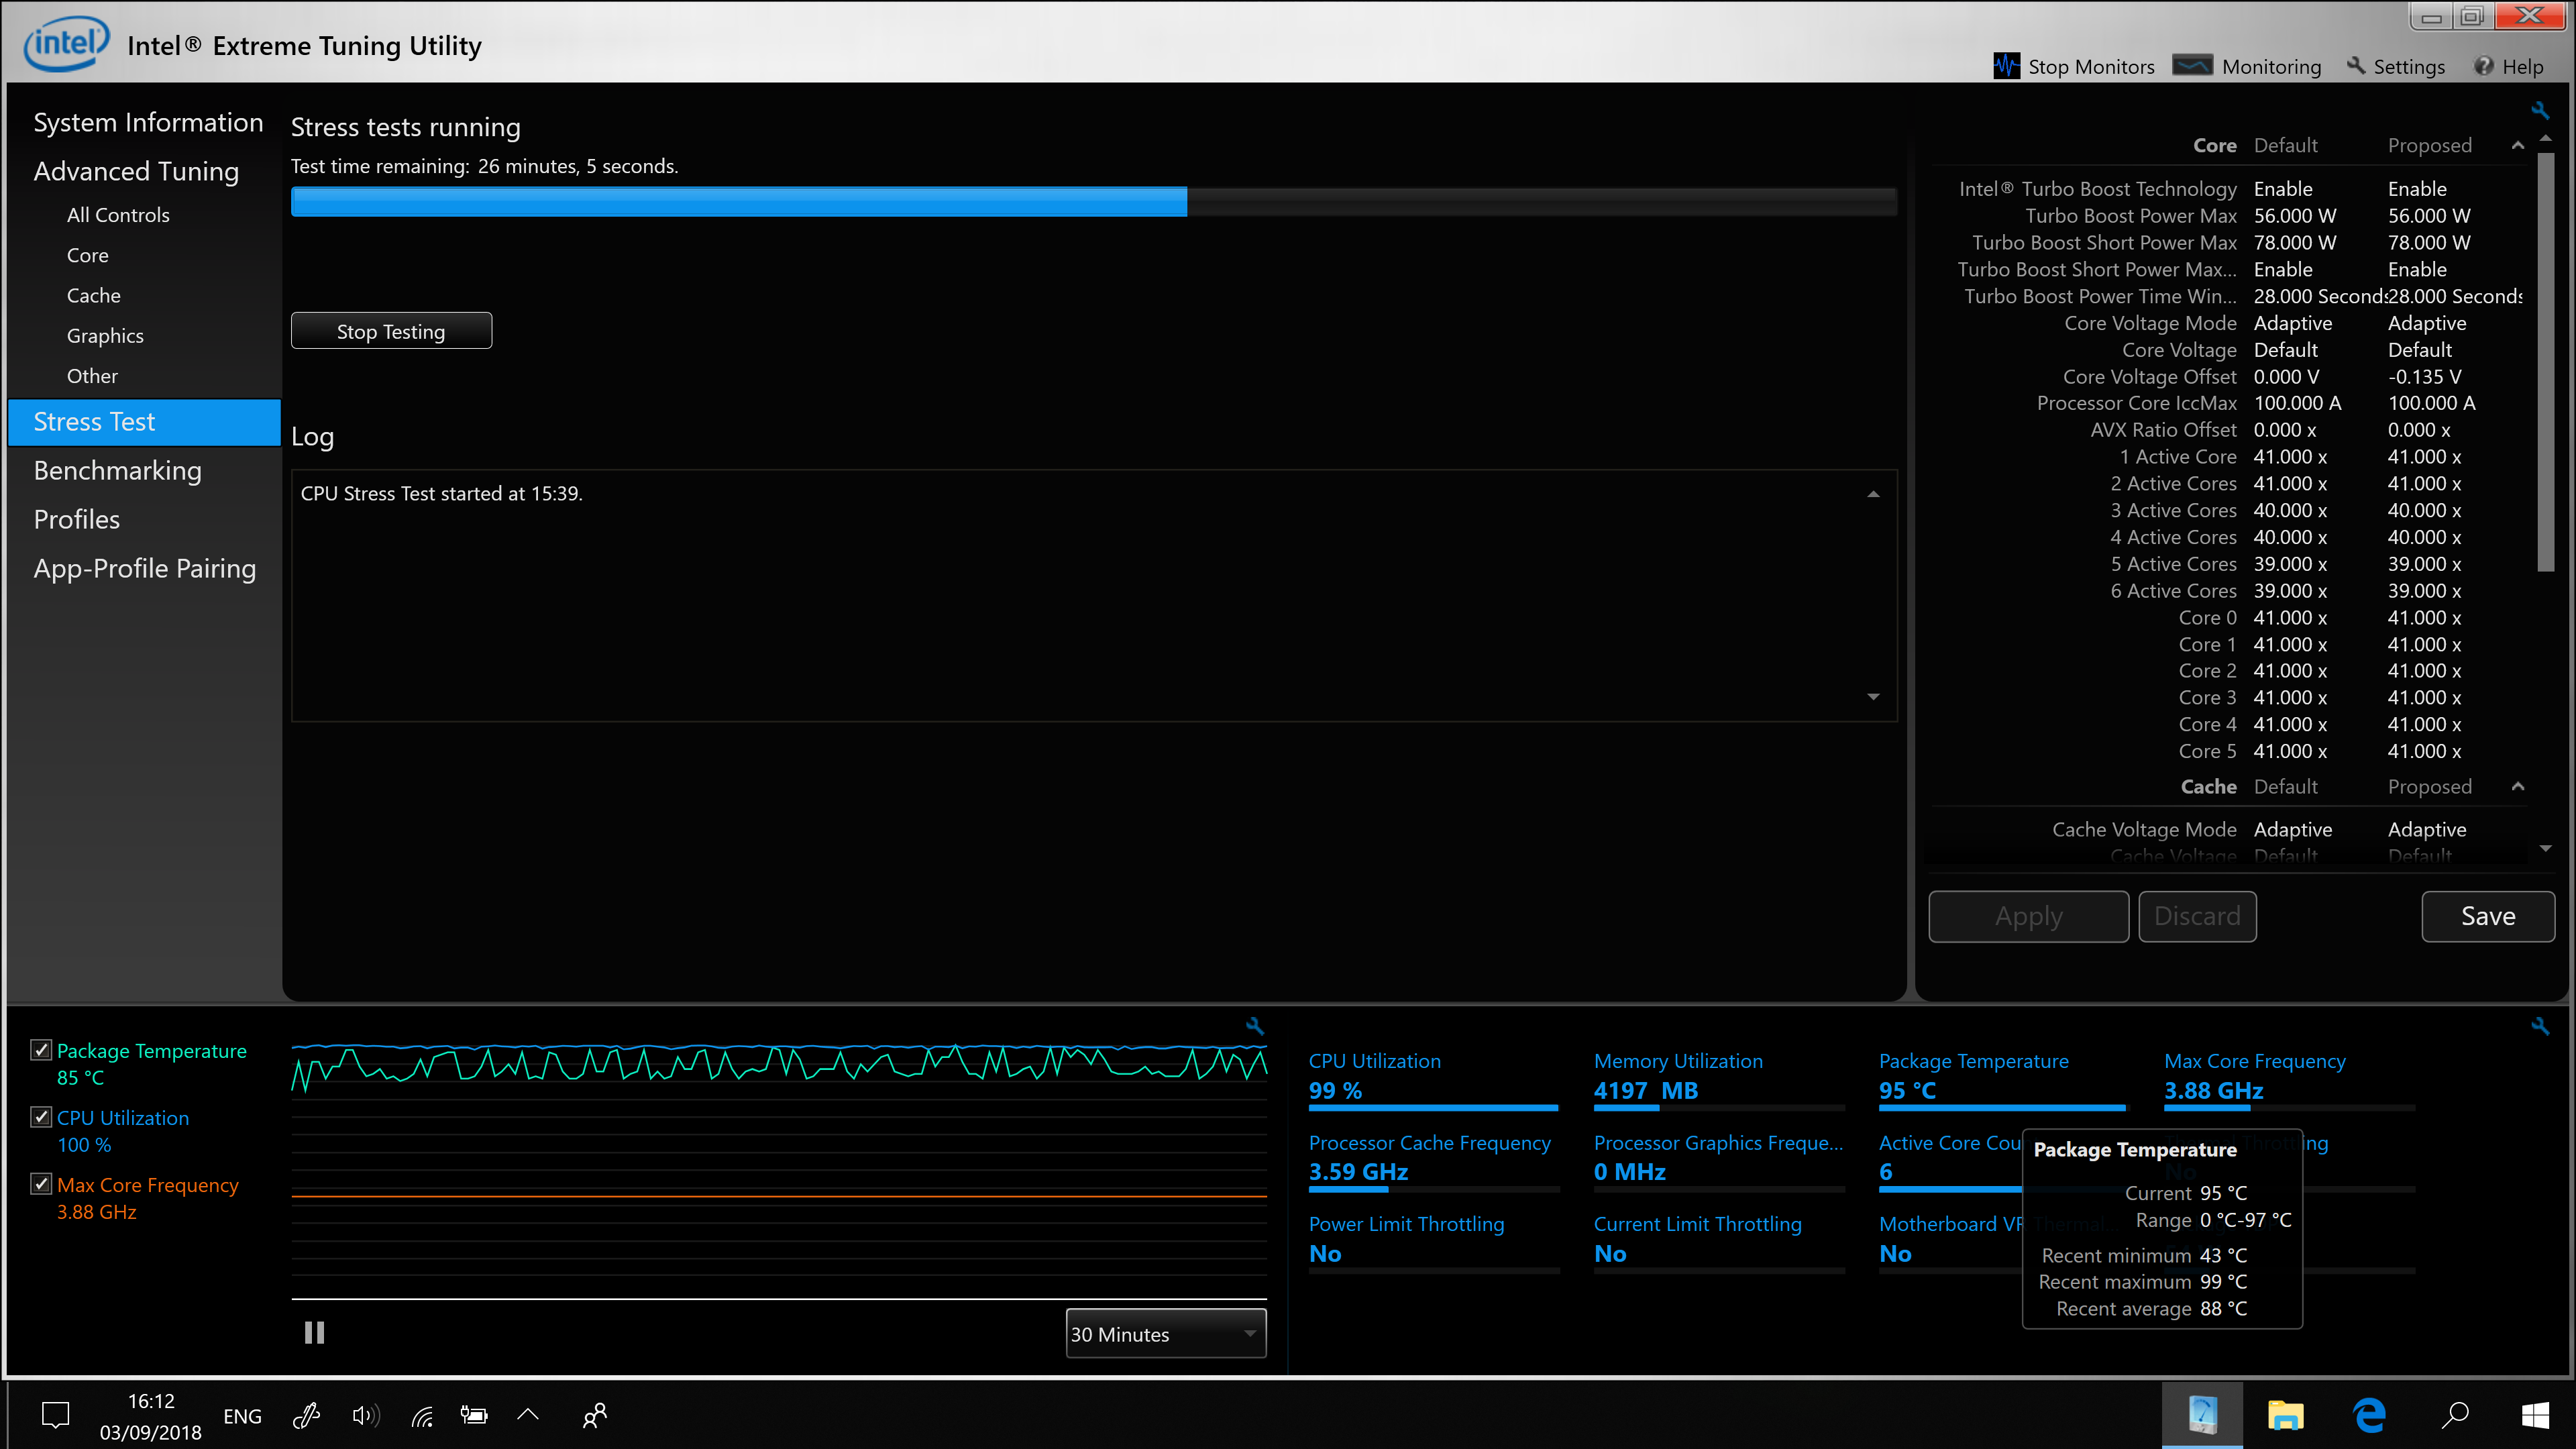Click the Discard button
Image resolution: width=2576 pixels, height=1449 pixels.
(x=2197, y=916)
